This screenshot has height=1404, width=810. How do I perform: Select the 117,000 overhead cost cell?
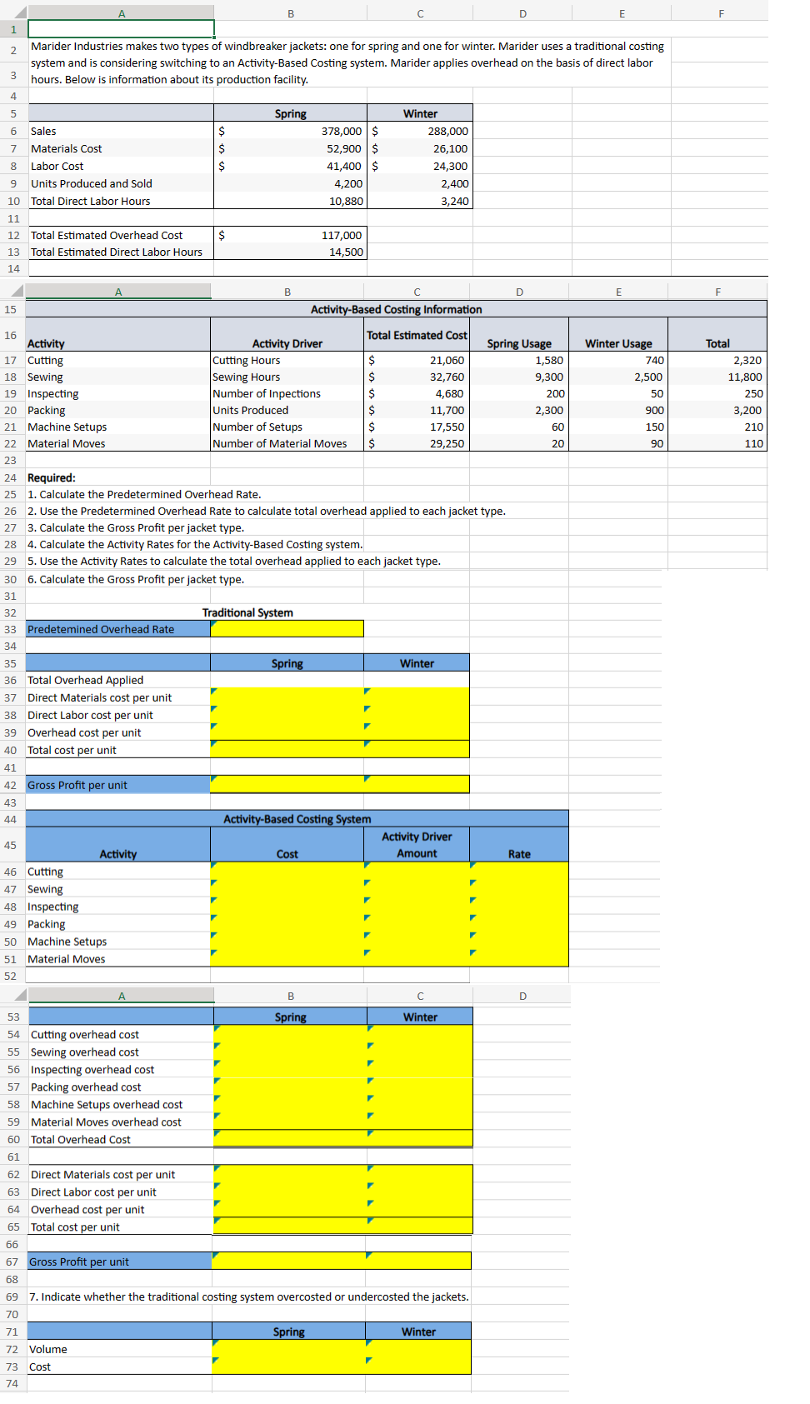pyautogui.click(x=290, y=235)
